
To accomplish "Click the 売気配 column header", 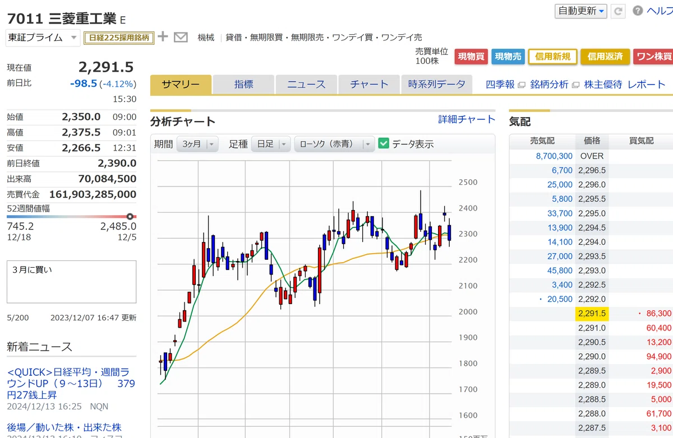I will [x=542, y=141].
